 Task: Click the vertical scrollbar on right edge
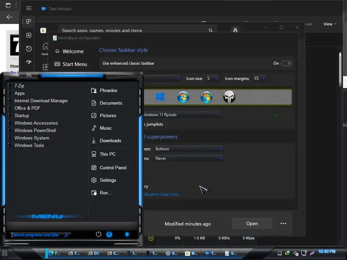(x=340, y=69)
